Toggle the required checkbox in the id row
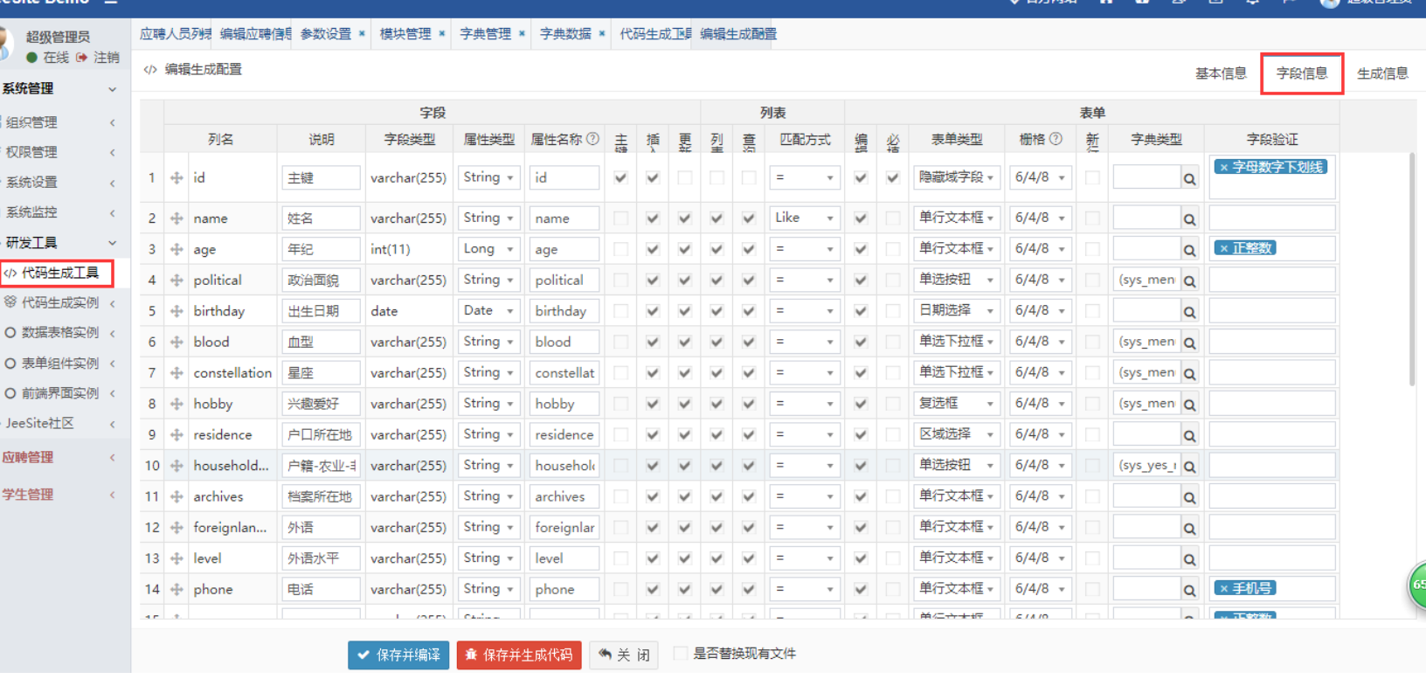Viewport: 1426px width, 679px height. tap(892, 177)
